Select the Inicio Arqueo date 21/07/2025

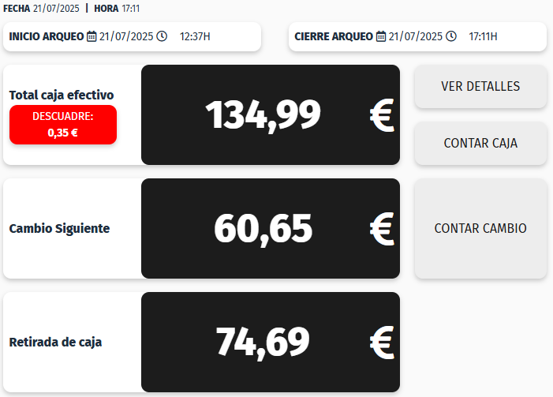126,36
